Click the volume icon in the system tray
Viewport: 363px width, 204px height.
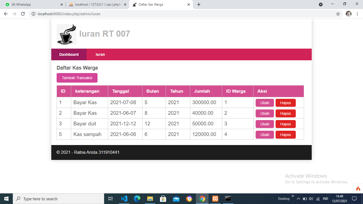pyautogui.click(x=311, y=198)
